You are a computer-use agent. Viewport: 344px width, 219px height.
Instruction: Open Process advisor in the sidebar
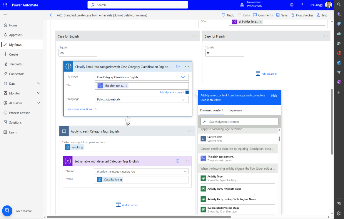click(21, 113)
